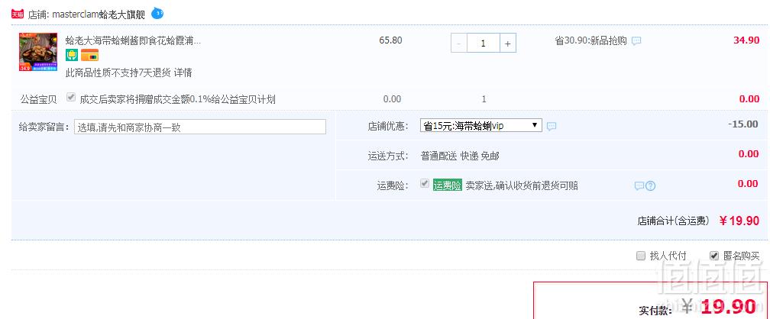Click the 普通配送 快递 免邮 shipping text
Image resolution: width=770 pixels, height=319 pixels.
pos(460,156)
